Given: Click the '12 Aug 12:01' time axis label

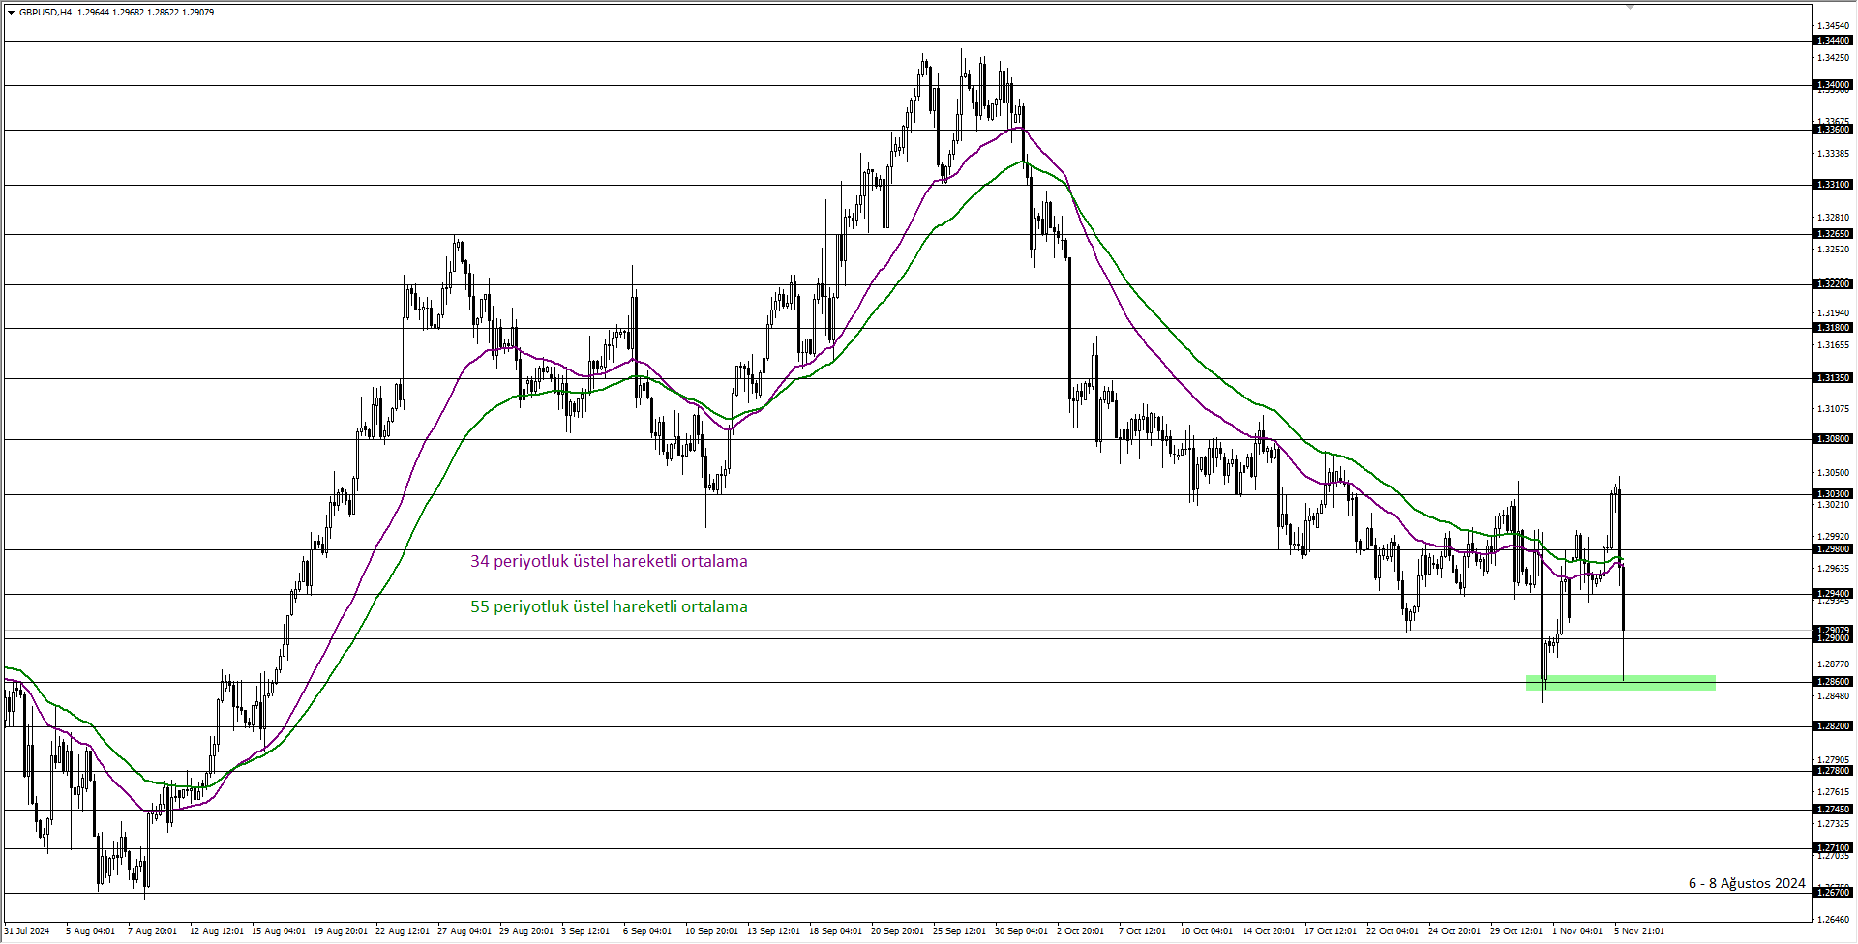Looking at the screenshot, I should click(216, 931).
